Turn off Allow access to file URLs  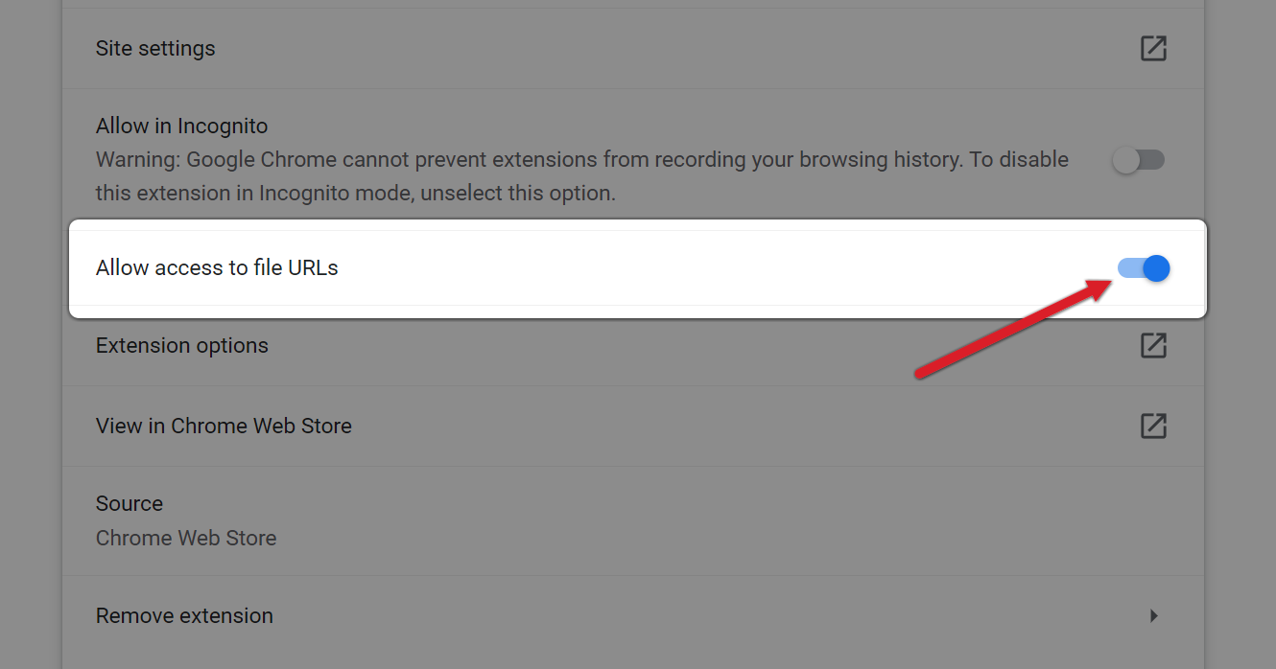1144,268
